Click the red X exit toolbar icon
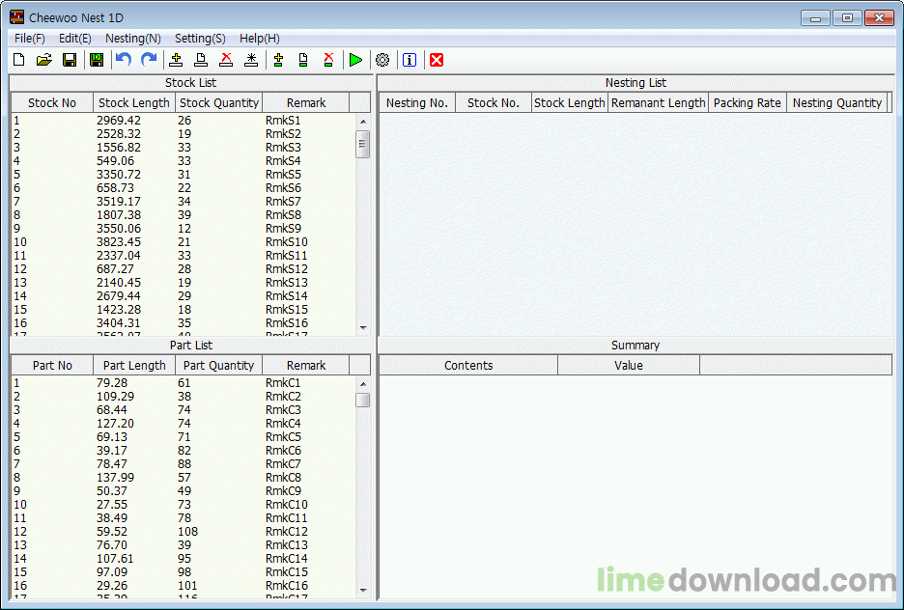904x610 pixels. tap(437, 60)
